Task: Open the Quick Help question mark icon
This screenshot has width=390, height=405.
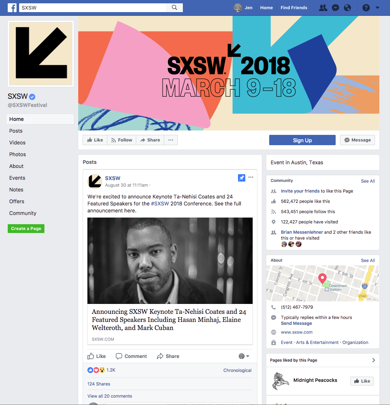Action: pos(366,8)
